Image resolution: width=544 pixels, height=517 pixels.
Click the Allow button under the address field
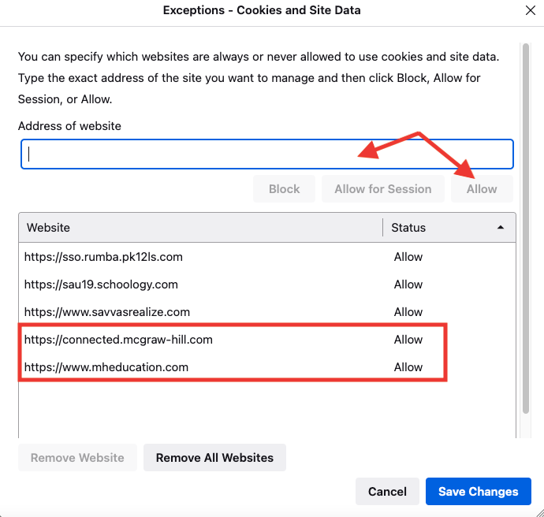tap(482, 189)
